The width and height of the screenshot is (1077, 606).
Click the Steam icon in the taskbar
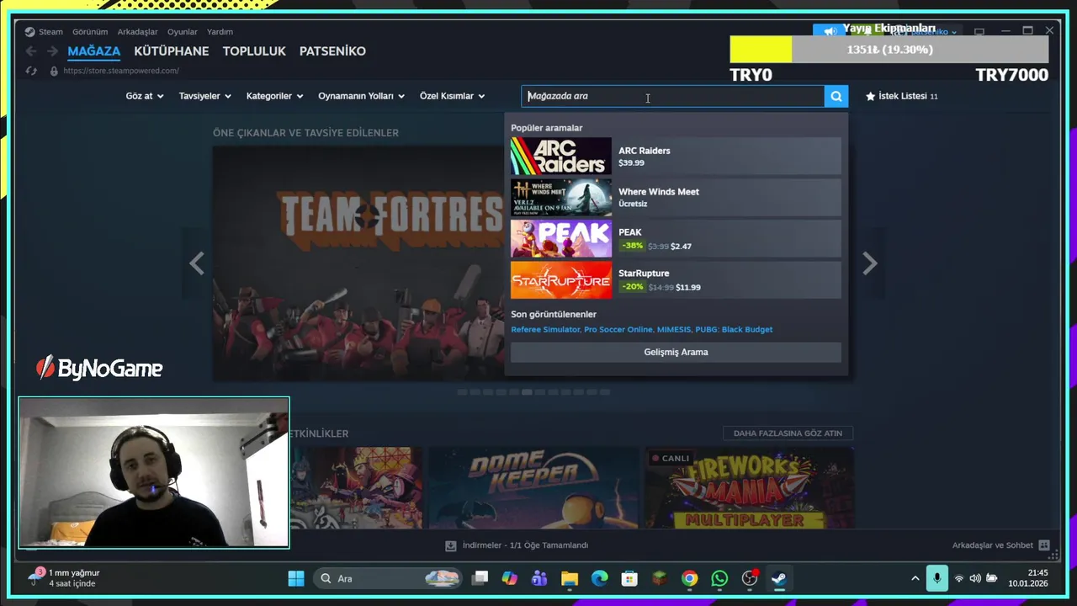(x=779, y=578)
